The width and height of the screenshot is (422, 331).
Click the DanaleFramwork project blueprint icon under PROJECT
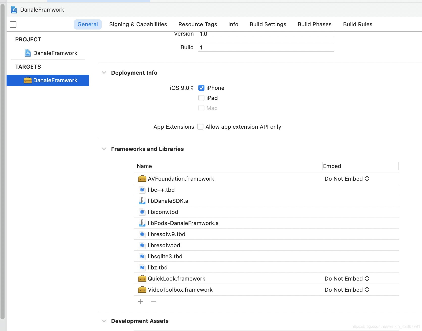(x=28, y=53)
